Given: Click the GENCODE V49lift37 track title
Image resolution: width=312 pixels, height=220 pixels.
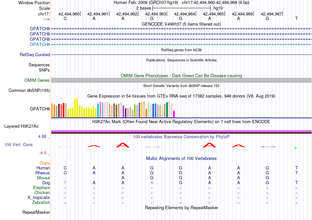Looking at the screenshot, I should [x=181, y=24].
